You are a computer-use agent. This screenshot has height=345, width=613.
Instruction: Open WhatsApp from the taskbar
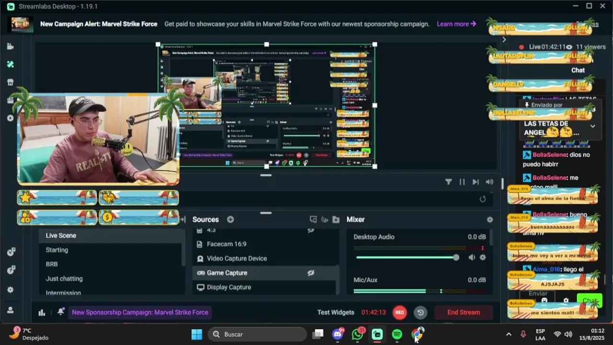coord(358,334)
